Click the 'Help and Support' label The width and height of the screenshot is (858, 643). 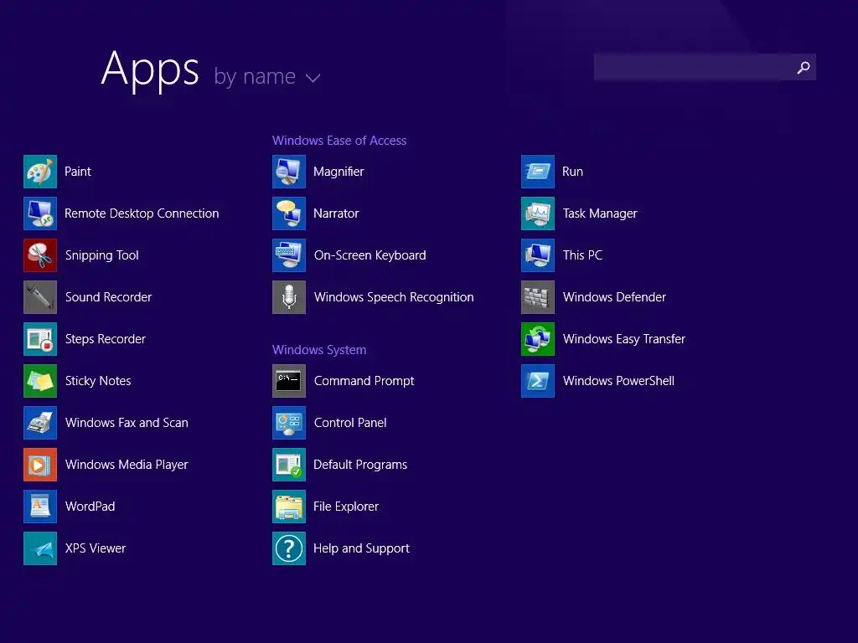point(362,548)
